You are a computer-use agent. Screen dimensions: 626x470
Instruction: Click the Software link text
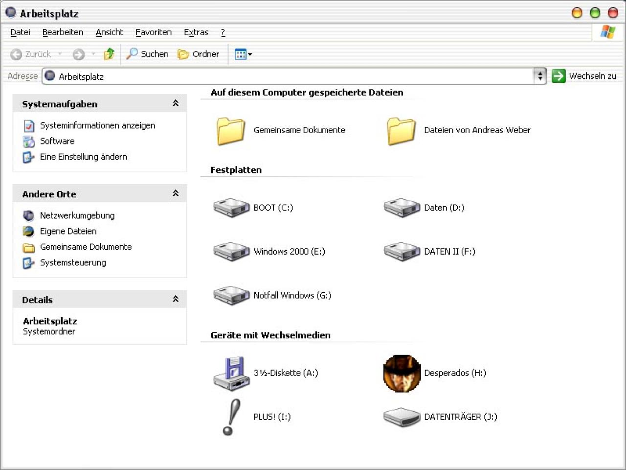coord(57,141)
